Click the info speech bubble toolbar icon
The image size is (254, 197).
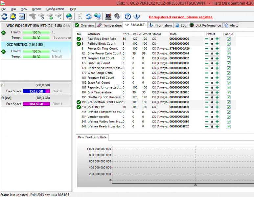(136, 16)
